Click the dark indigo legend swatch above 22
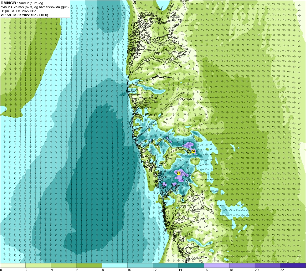This screenshot has width=306, height=272. (293, 265)
